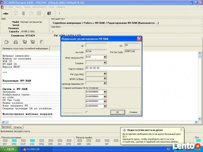Dismiss the low disk space balloon notification
Screen dimensions: 203x152
tap(181, 129)
